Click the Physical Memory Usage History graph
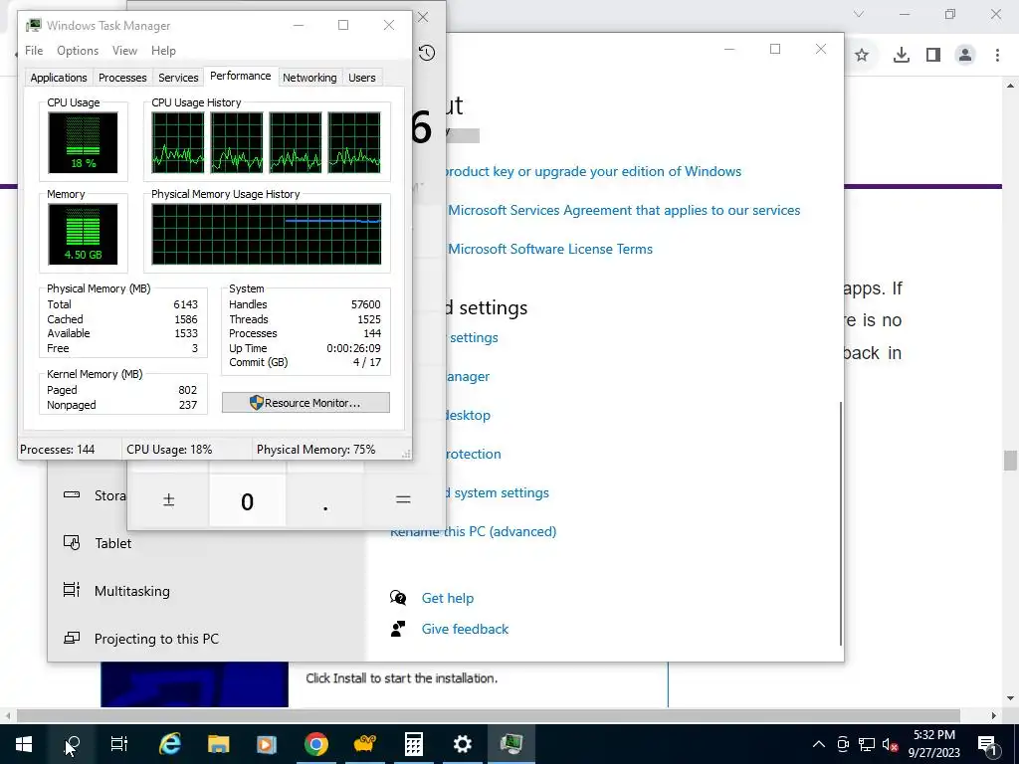Image resolution: width=1019 pixels, height=764 pixels. pos(267,234)
